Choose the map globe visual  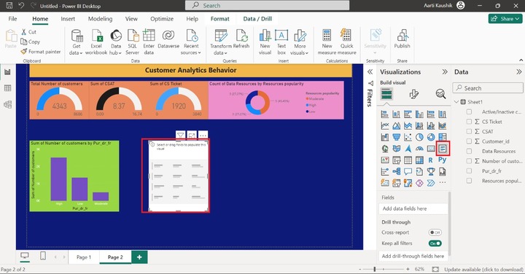[385, 149]
